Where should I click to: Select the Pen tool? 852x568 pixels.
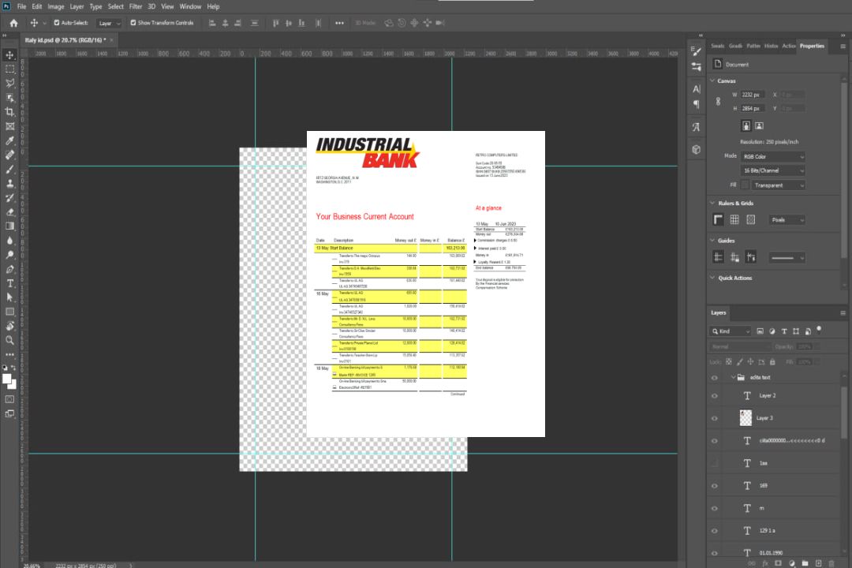[x=9, y=269]
